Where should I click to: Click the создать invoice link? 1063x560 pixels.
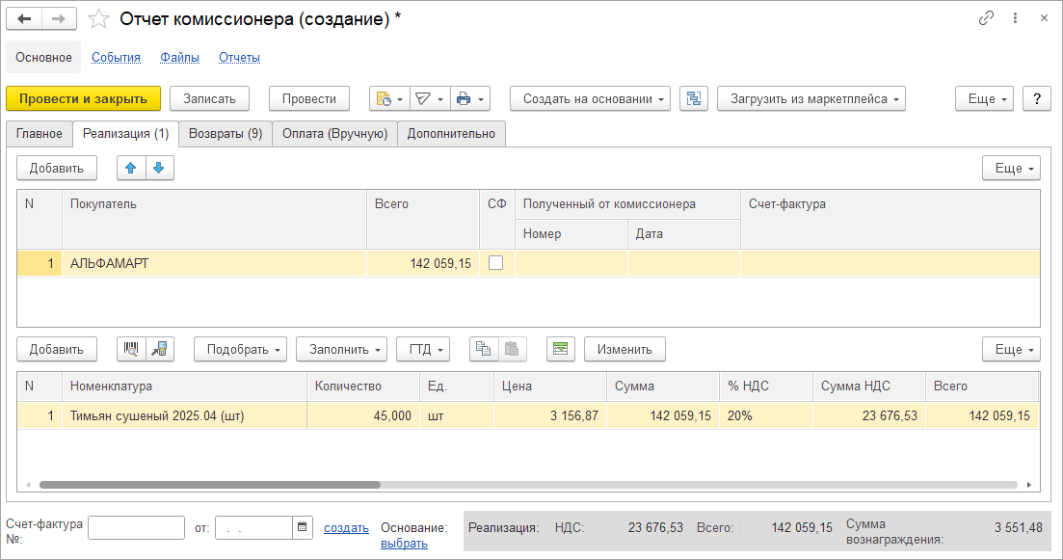tap(346, 527)
